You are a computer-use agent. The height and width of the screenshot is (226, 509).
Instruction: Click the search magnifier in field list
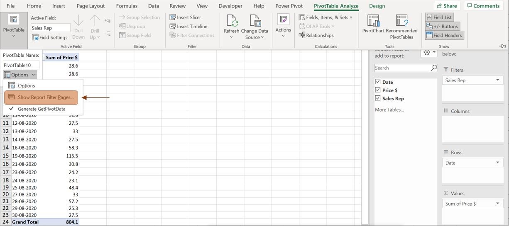434,68
